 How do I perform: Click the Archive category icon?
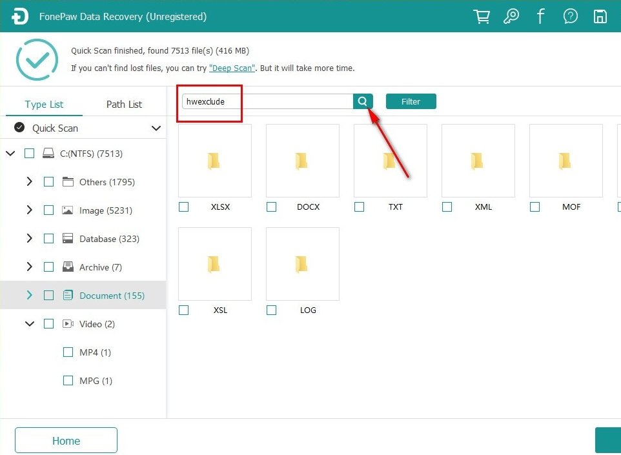tap(68, 267)
